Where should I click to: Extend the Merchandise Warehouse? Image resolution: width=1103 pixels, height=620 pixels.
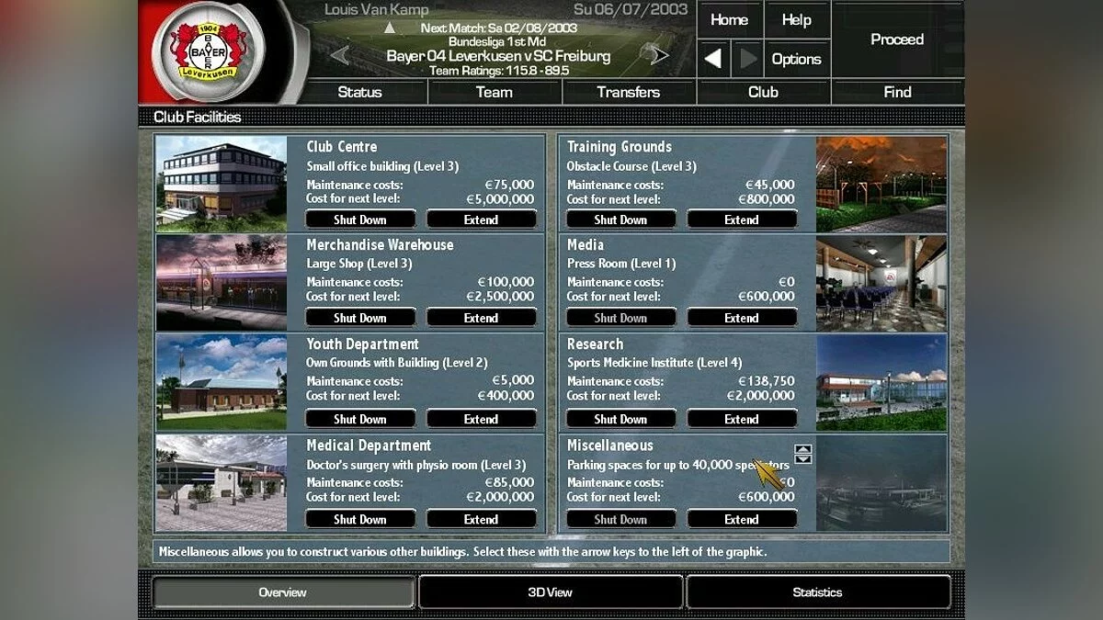click(x=482, y=318)
